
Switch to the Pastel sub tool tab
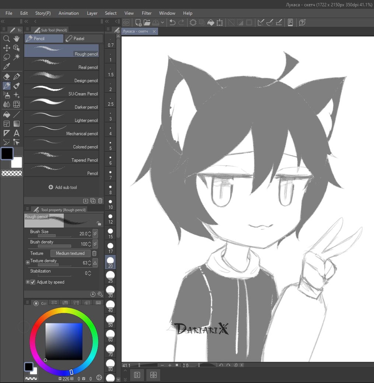click(83, 39)
